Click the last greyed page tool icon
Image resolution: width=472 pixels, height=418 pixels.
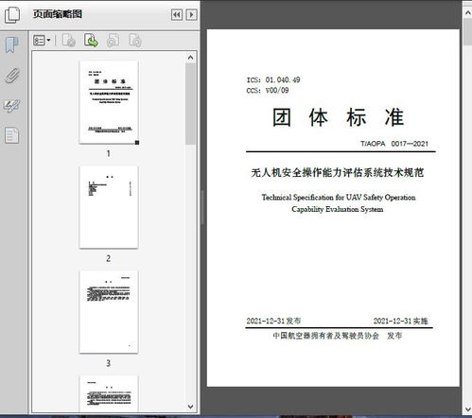pyautogui.click(x=135, y=41)
